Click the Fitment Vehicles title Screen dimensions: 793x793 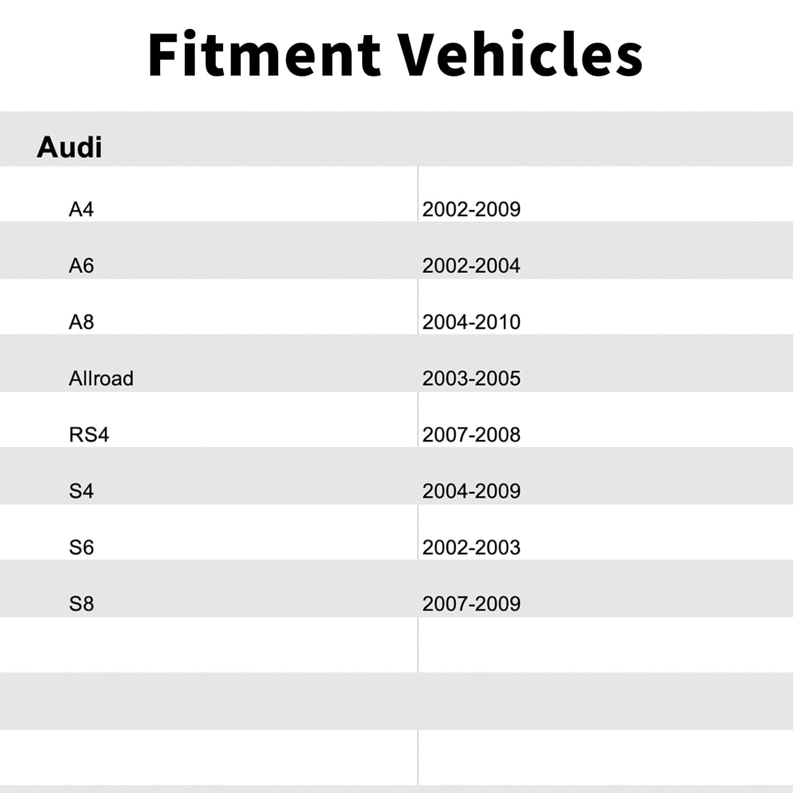pyautogui.click(x=395, y=55)
